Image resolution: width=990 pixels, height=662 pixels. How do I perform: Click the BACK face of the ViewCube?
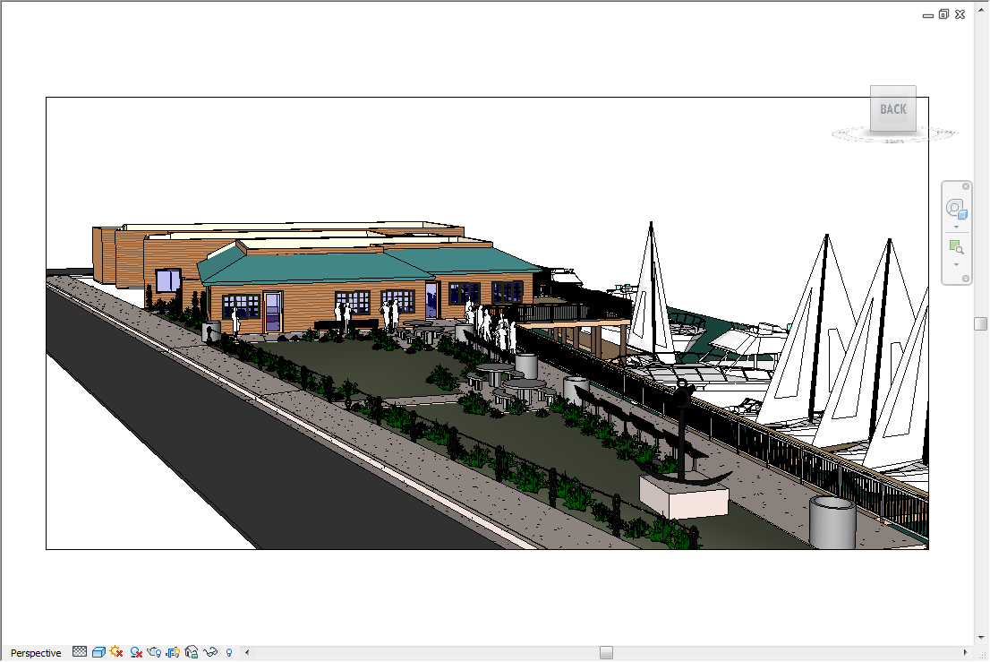[x=893, y=109]
